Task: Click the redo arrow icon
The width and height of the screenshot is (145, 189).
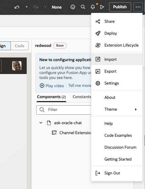Action: coord(36,7)
